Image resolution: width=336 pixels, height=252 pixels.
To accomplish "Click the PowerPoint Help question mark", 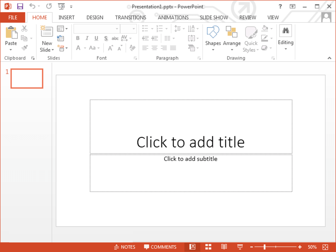I will (x=280, y=7).
